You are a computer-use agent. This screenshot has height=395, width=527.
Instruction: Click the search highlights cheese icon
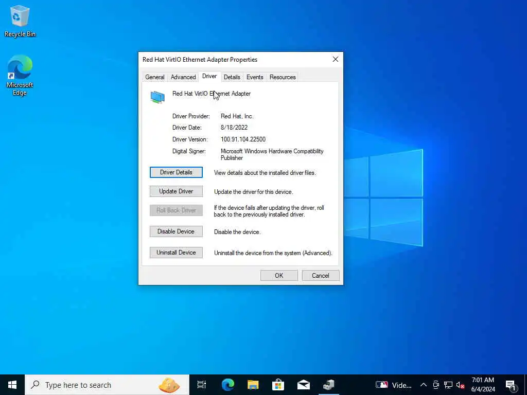(169, 385)
